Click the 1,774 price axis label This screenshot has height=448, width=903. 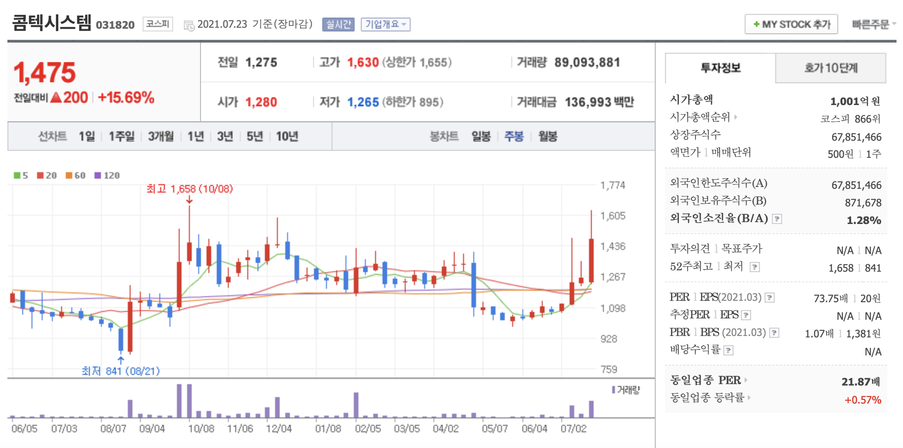(x=613, y=185)
